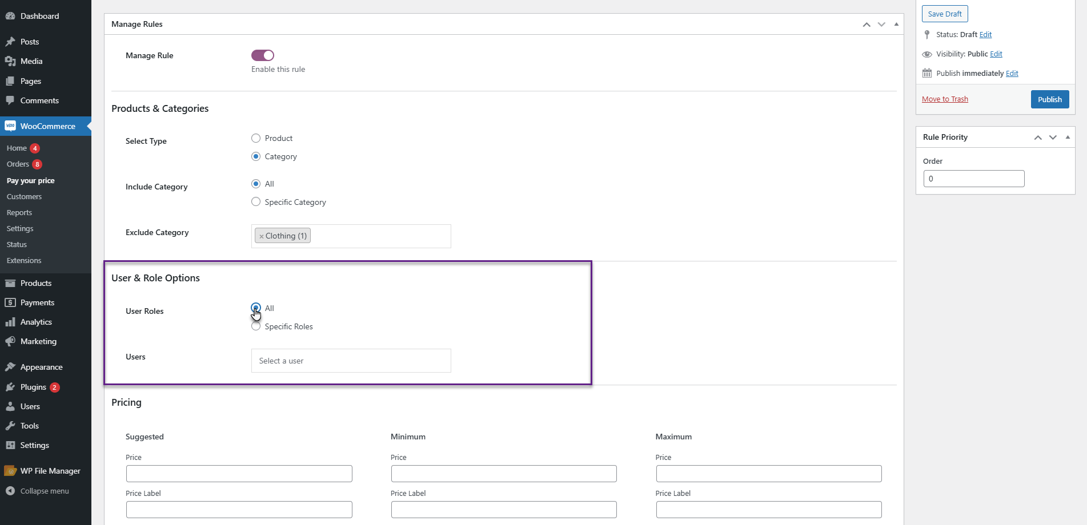Open the Orders submenu item
1087x525 pixels.
(x=18, y=164)
